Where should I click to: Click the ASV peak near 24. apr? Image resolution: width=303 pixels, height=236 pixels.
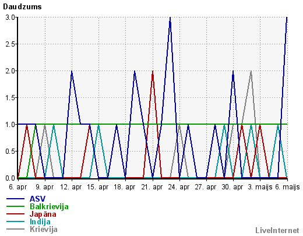coord(170,18)
